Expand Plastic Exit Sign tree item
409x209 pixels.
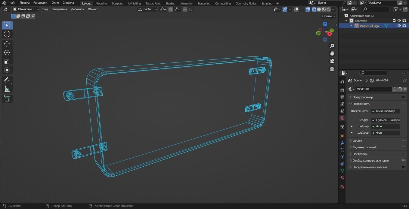pos(351,26)
